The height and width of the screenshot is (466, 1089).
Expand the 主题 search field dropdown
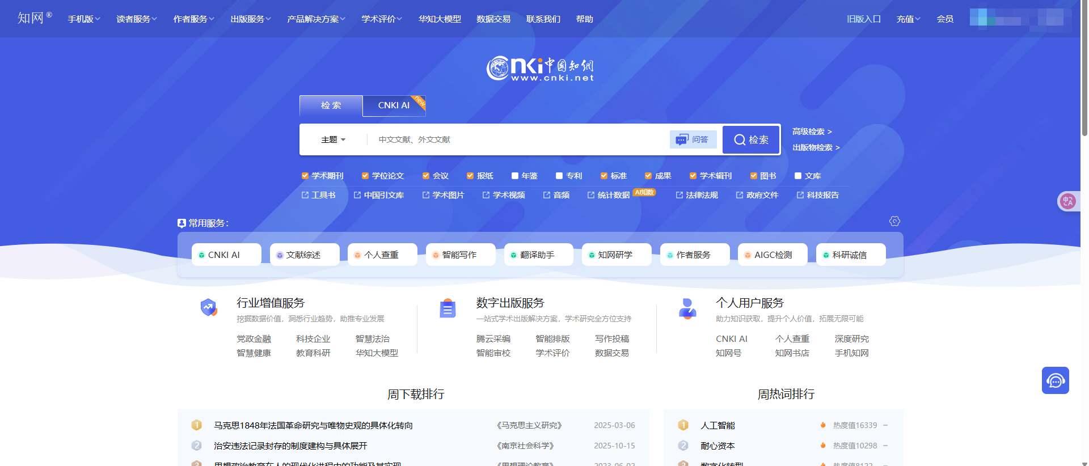334,139
